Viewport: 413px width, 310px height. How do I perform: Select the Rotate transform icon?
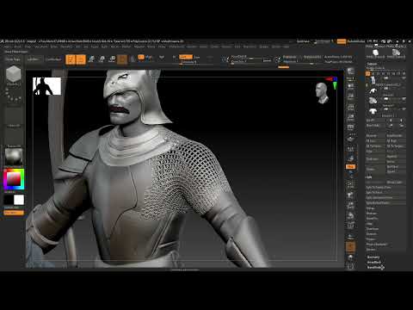point(112,59)
